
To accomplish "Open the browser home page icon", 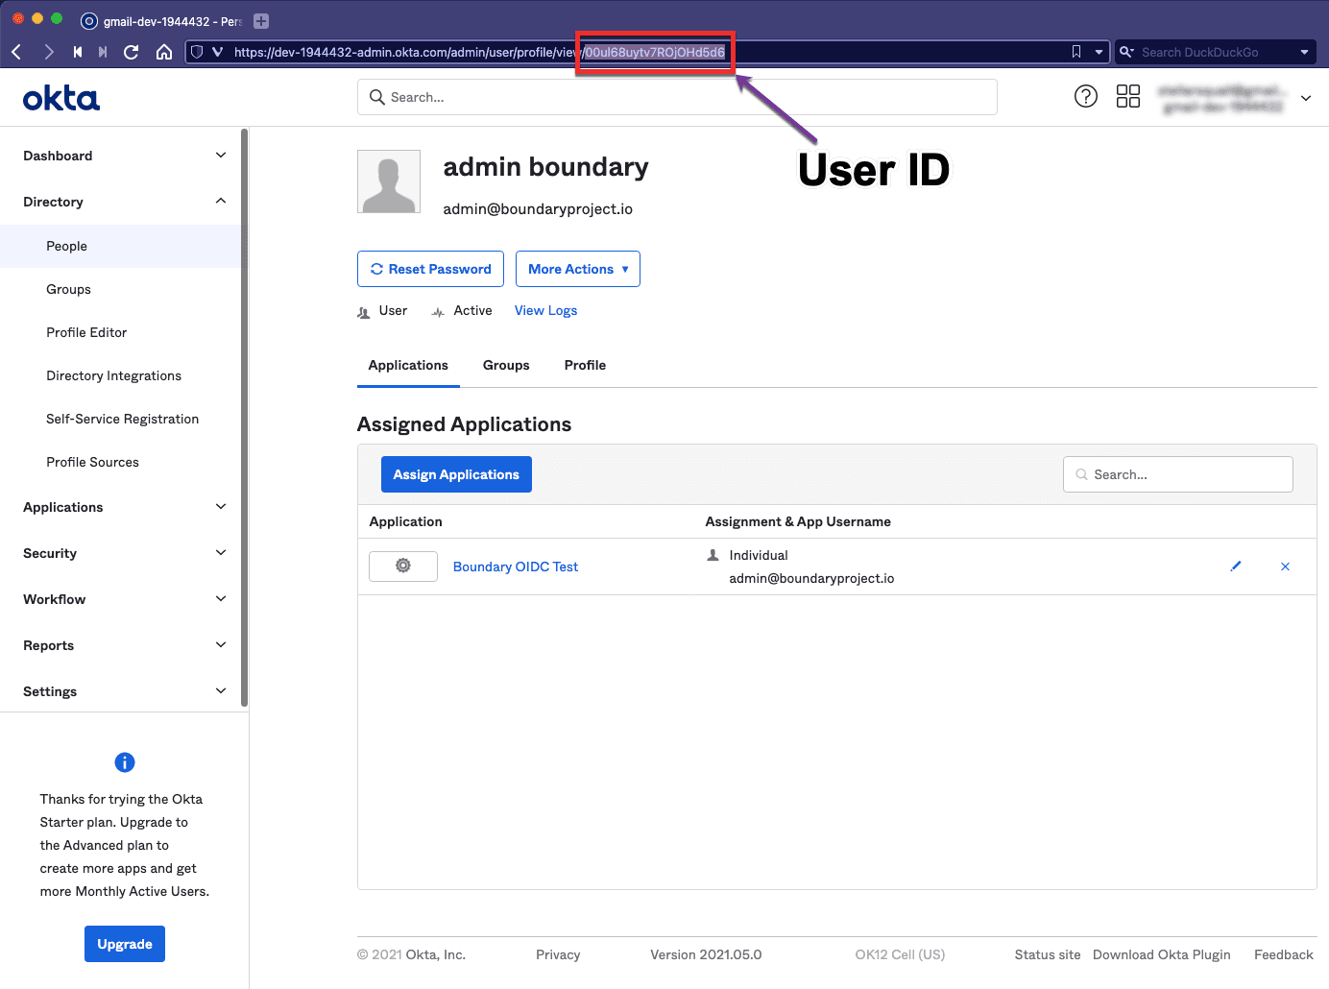I will (x=164, y=52).
